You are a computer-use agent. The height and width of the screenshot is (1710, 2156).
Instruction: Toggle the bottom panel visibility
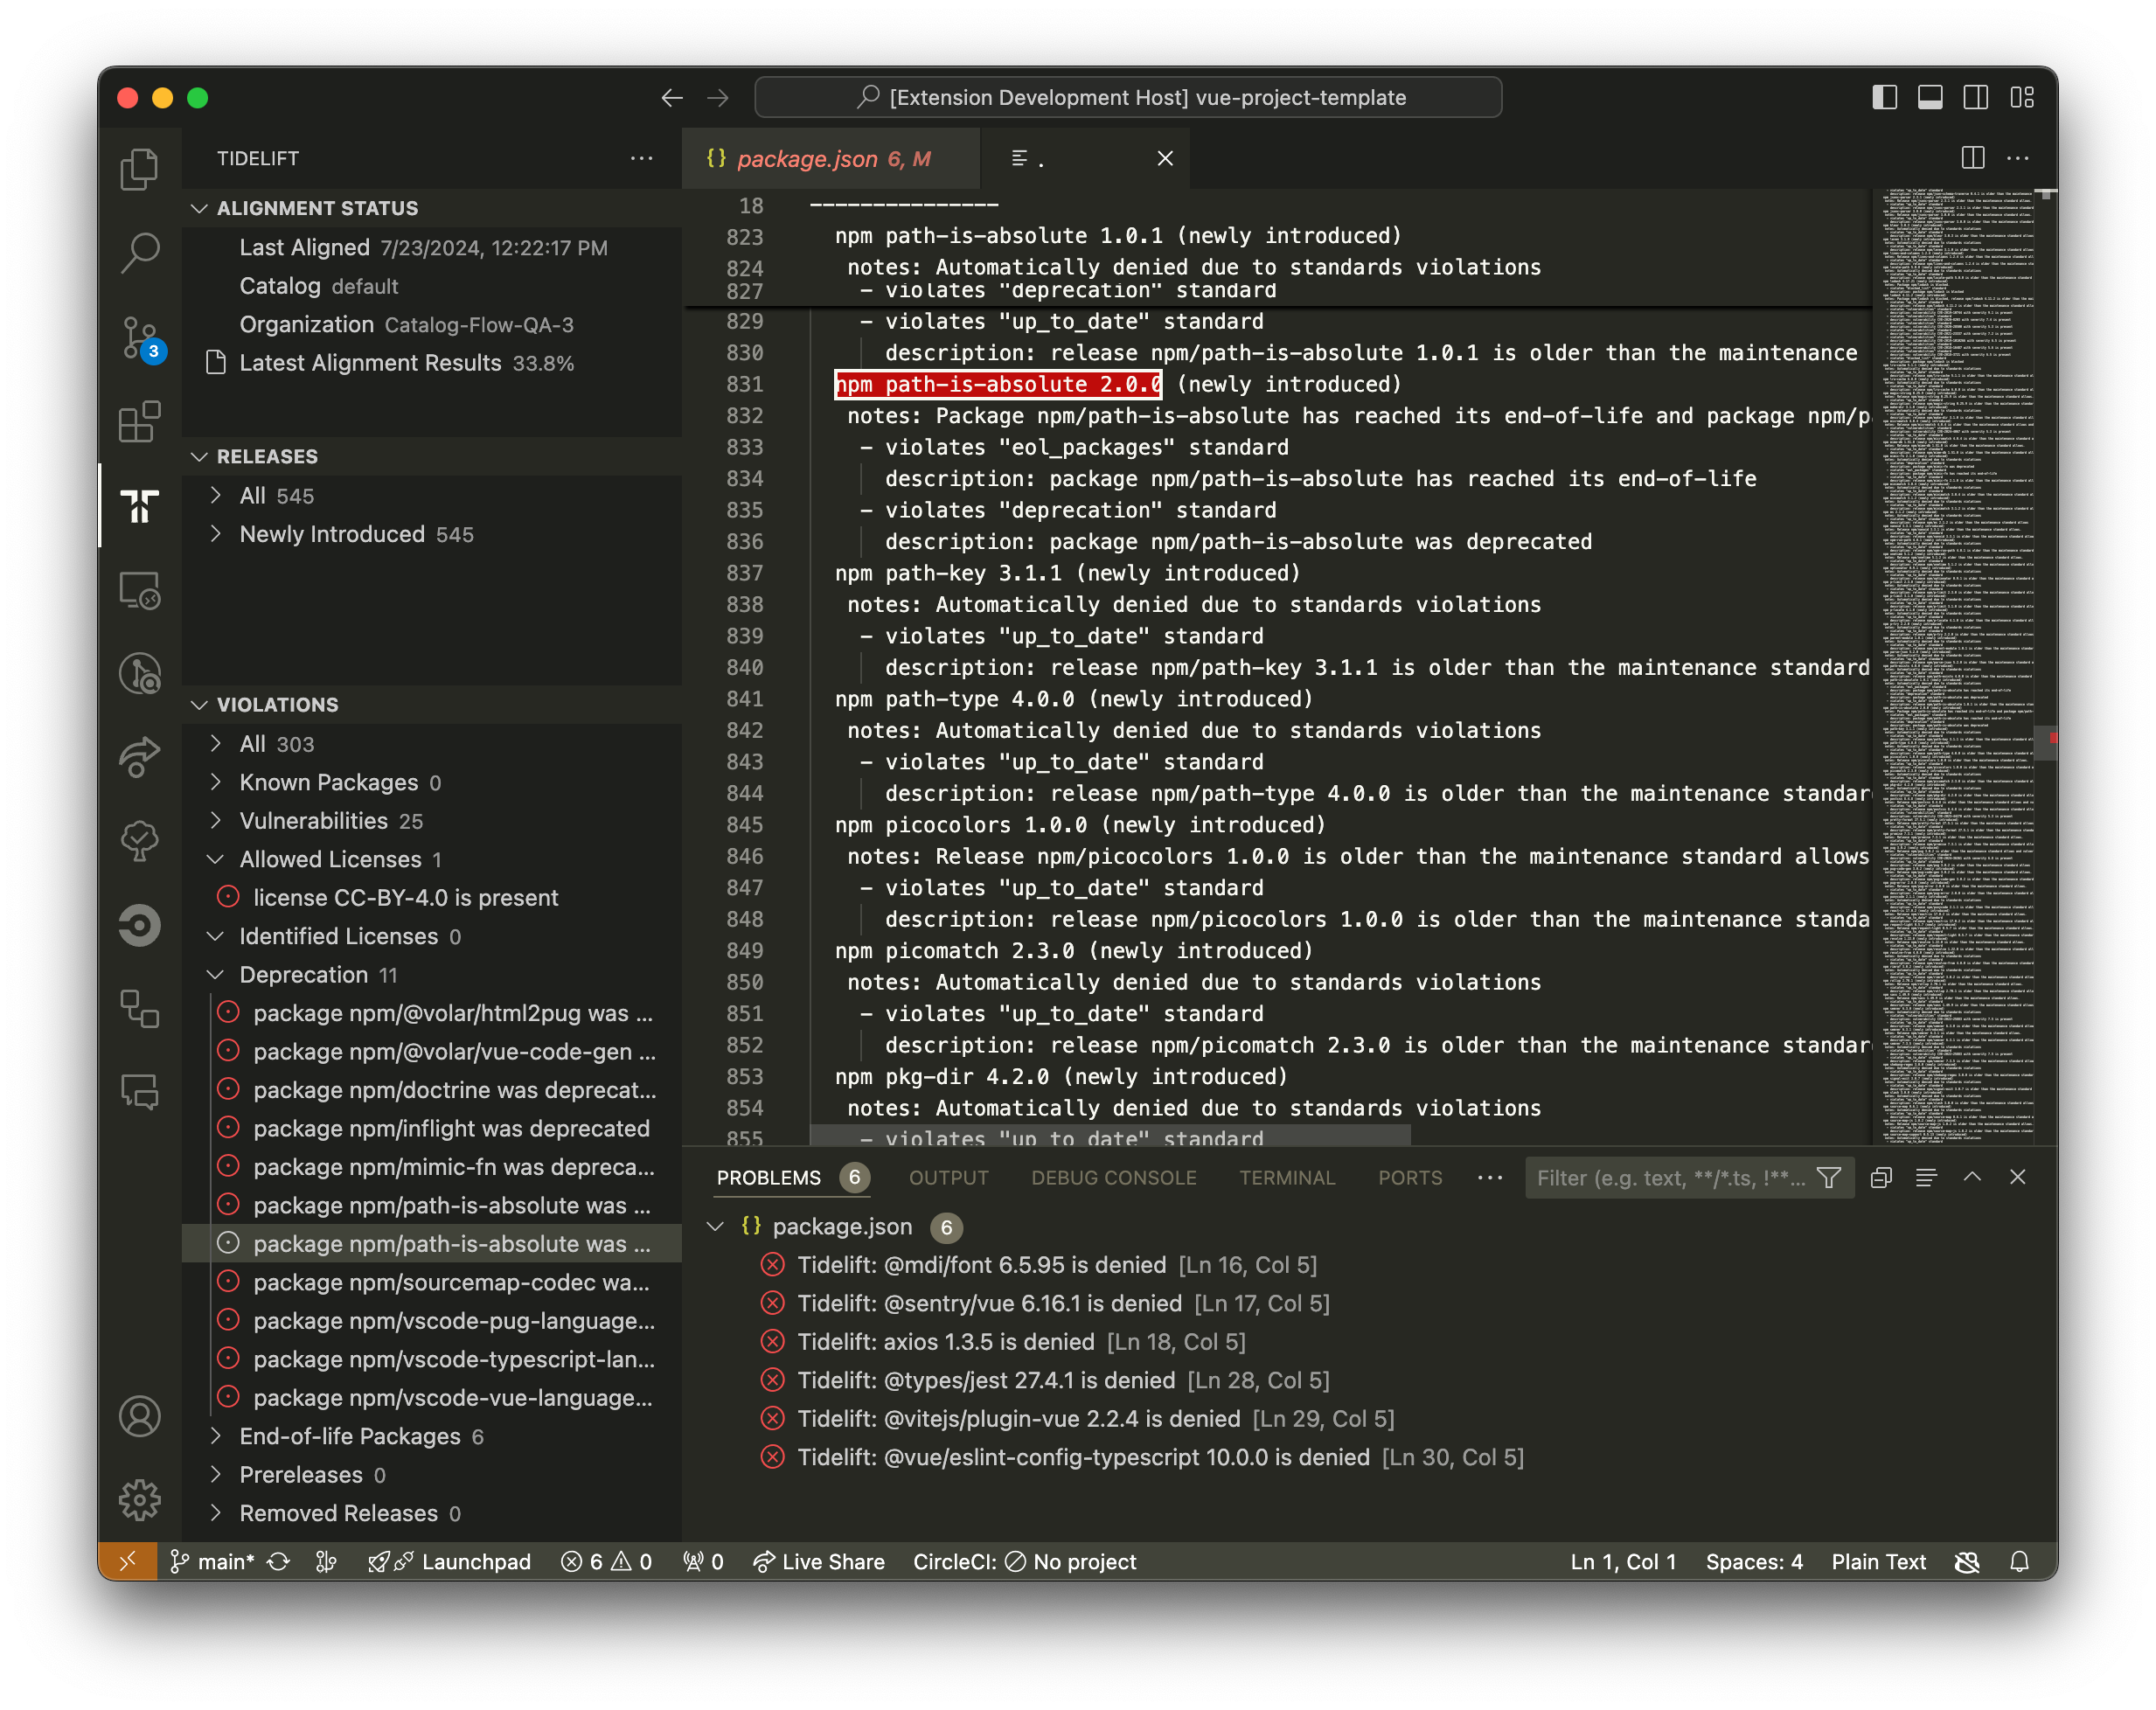point(1930,97)
